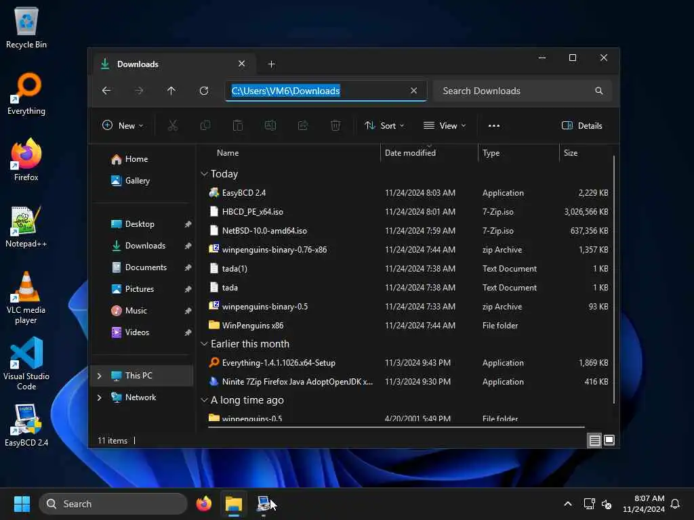Close the Downloads tab
The width and height of the screenshot is (694, 520).
[x=242, y=64]
